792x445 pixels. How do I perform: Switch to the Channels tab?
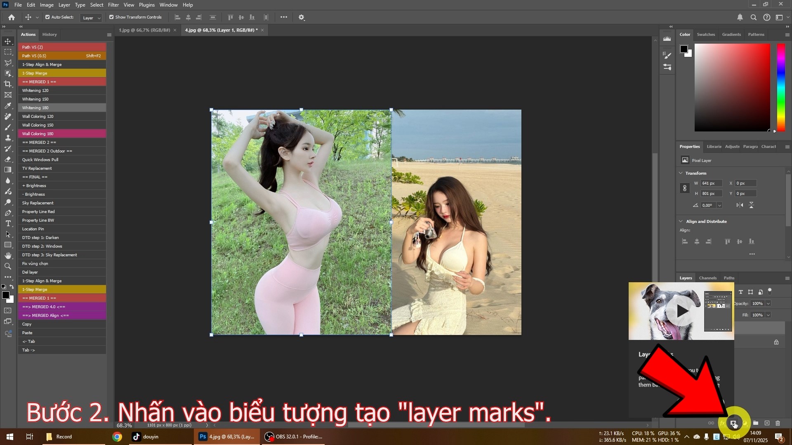(x=707, y=278)
